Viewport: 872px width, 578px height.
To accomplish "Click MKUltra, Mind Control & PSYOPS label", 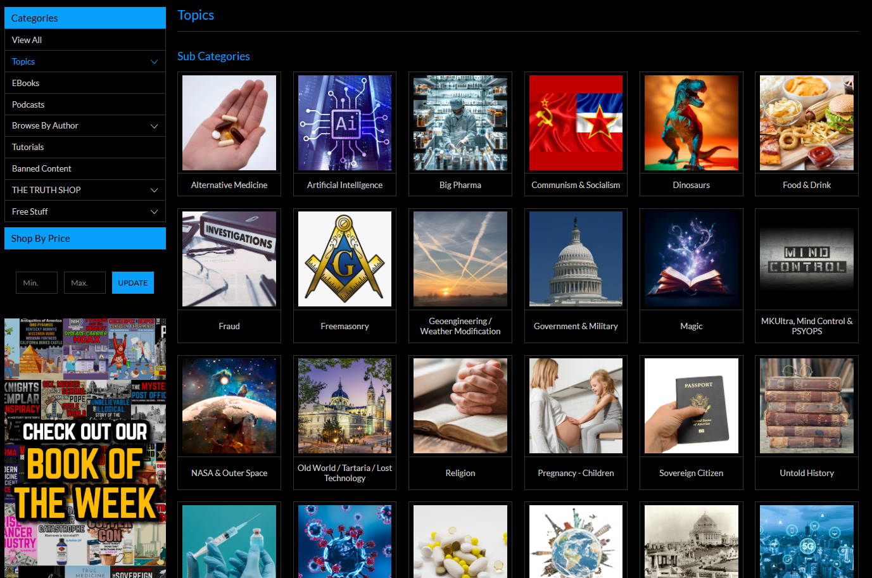I will point(807,326).
